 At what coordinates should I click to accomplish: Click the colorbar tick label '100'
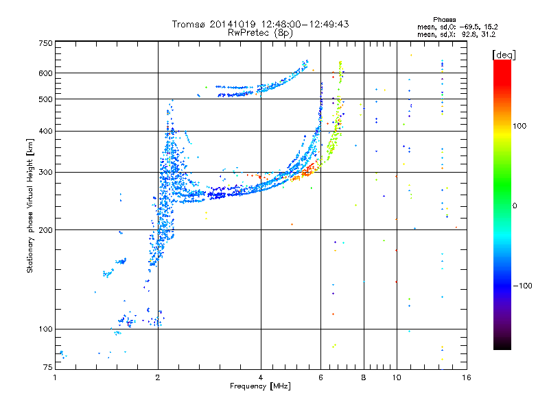[x=519, y=126]
